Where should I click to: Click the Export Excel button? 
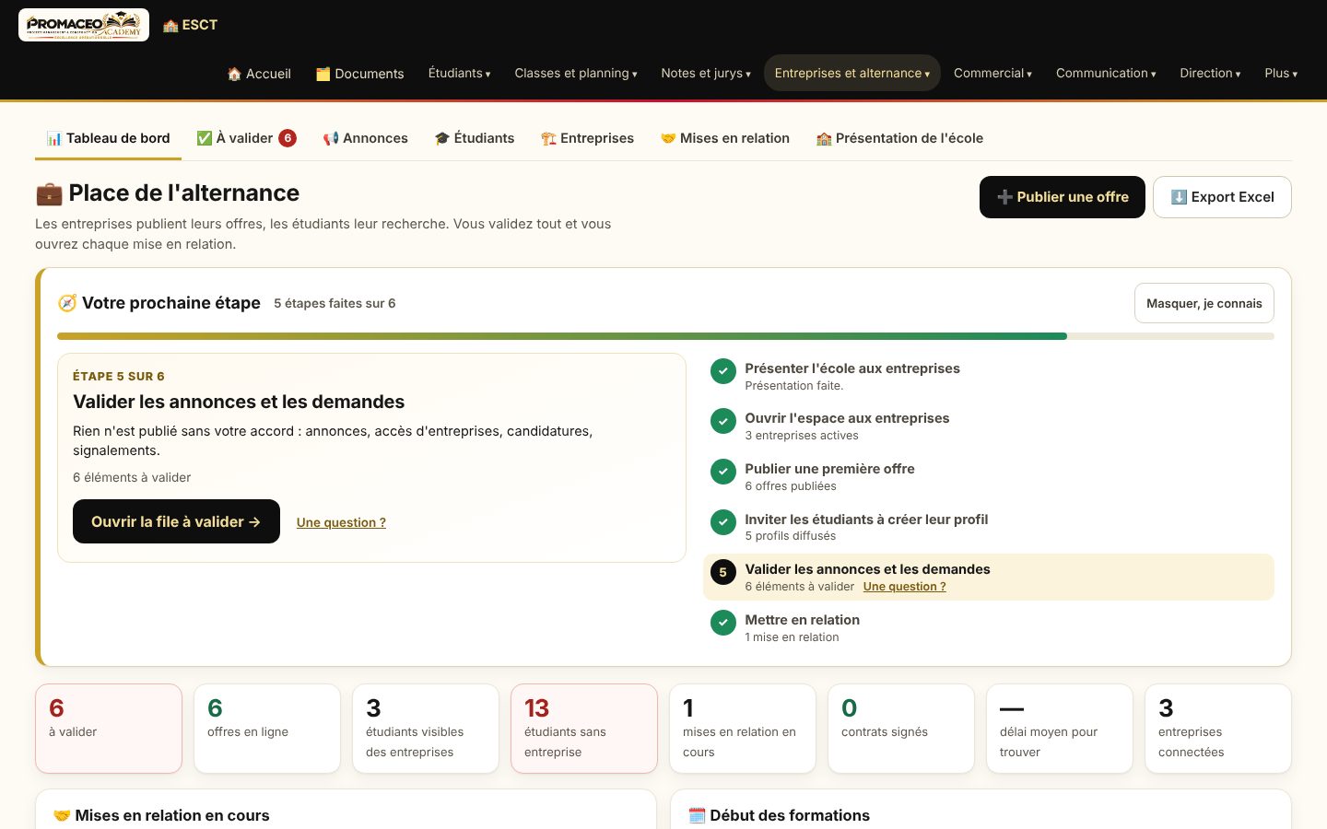click(1222, 197)
